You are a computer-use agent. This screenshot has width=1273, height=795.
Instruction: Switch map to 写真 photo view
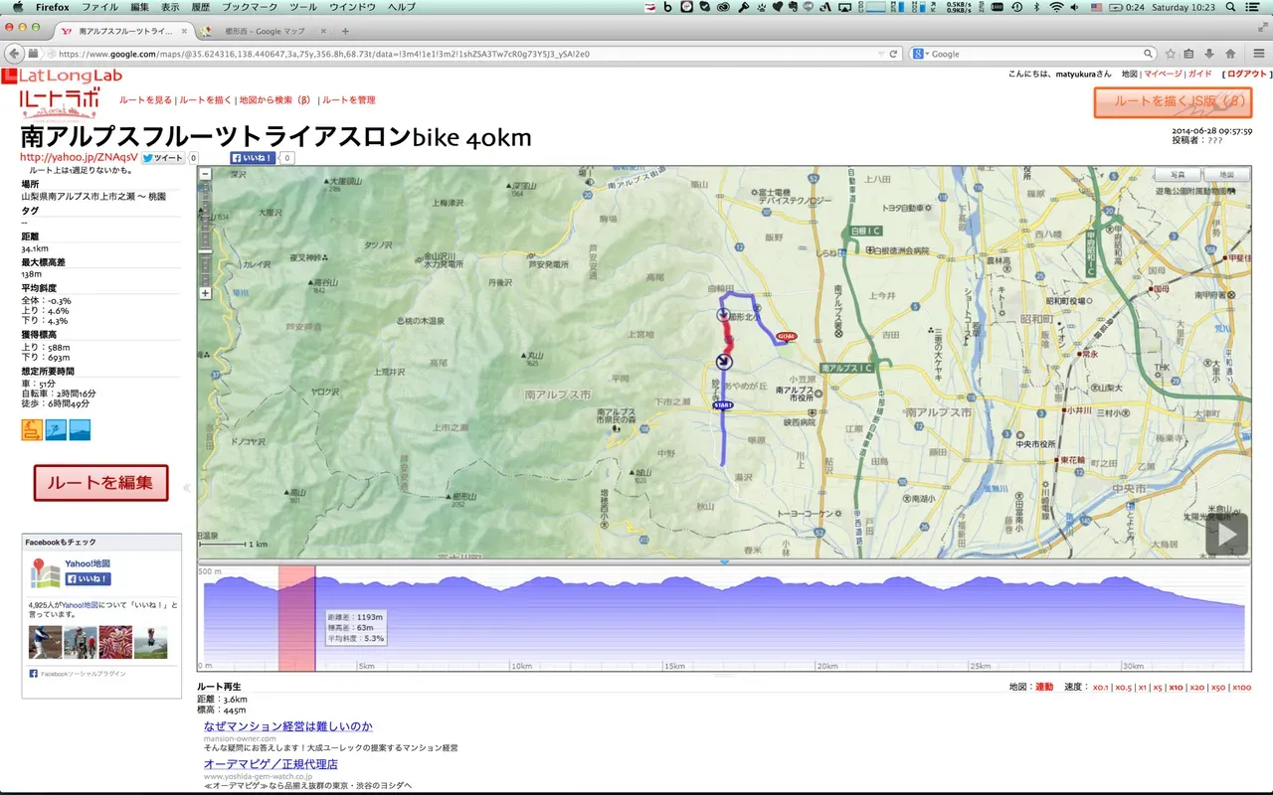click(1178, 175)
